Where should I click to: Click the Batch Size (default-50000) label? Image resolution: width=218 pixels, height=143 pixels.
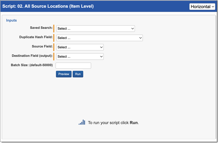coord(31,65)
